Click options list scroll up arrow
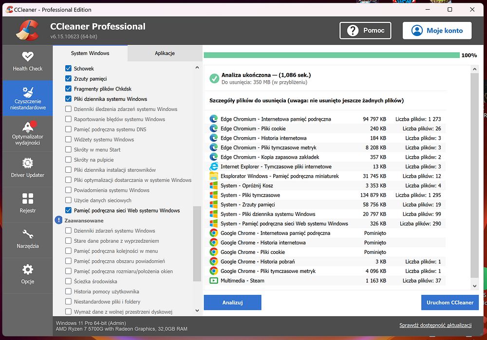 197,67
